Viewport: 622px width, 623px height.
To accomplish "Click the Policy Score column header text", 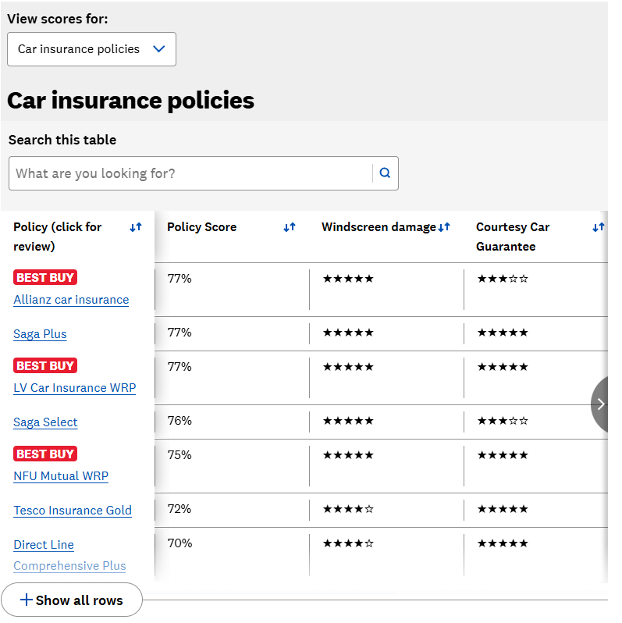I will 202,227.
